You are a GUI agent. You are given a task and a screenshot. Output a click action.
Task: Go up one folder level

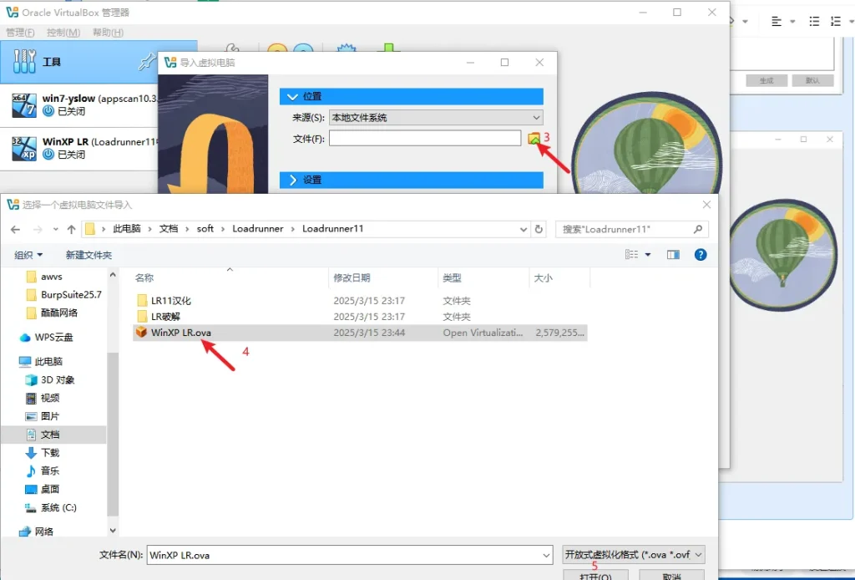(x=71, y=229)
